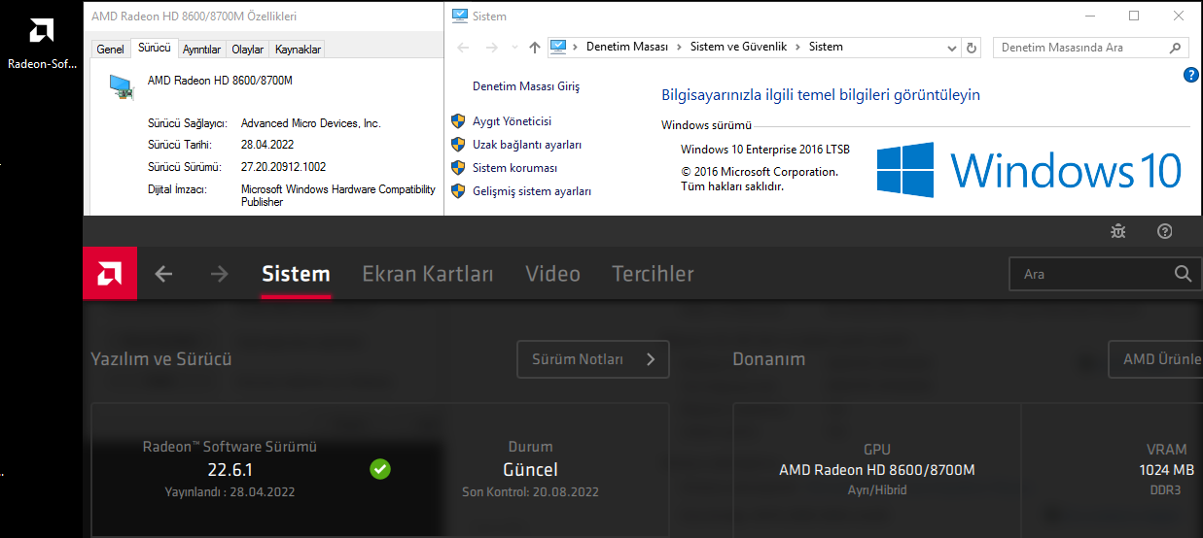The width and height of the screenshot is (1203, 538).
Task: Click the Sistem window title icon
Action: (x=459, y=16)
